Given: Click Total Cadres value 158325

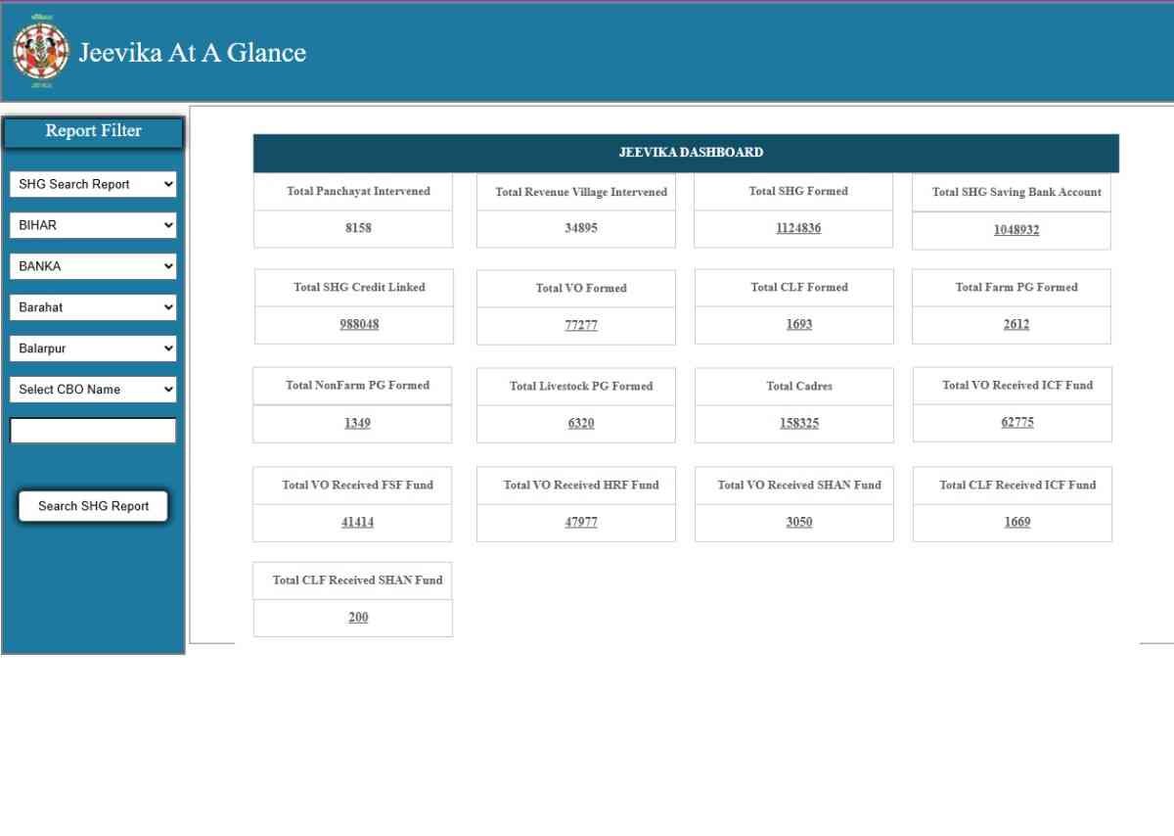Looking at the screenshot, I should (x=799, y=423).
